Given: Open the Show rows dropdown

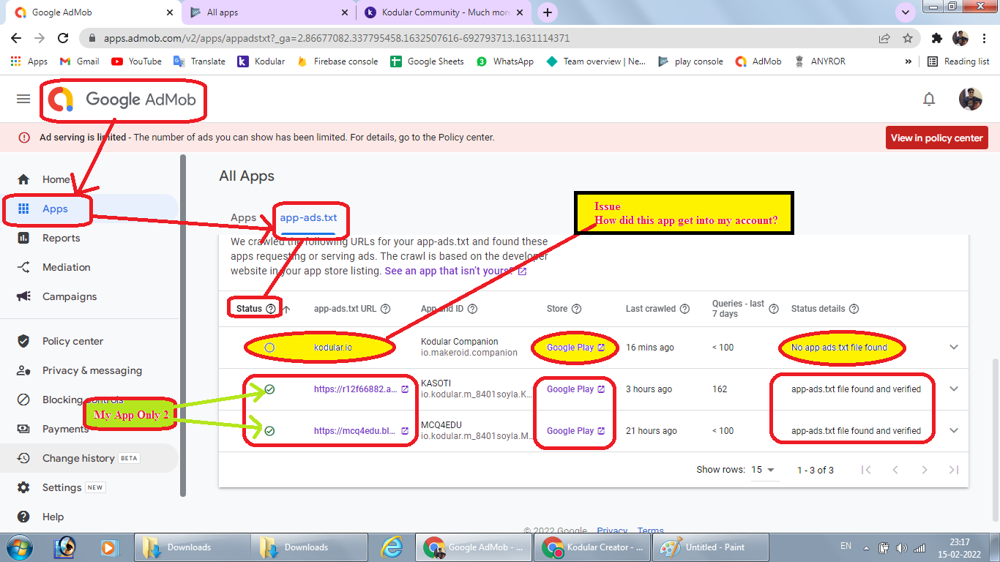Looking at the screenshot, I should pos(764,470).
